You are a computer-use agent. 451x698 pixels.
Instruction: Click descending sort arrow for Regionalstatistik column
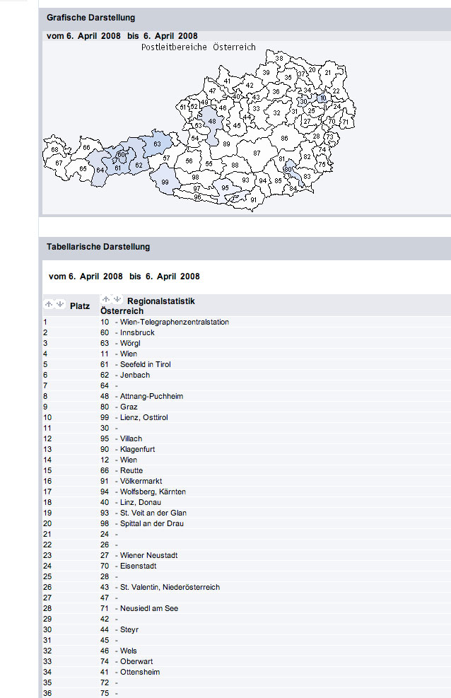coord(116,299)
